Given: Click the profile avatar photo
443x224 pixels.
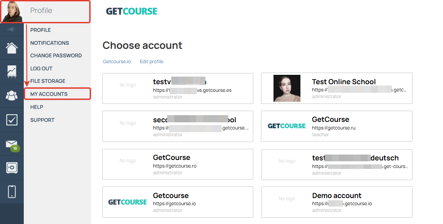Looking at the screenshot, I should coord(12,12).
